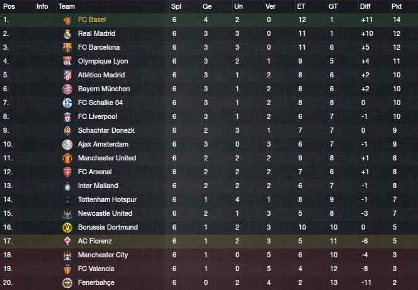Click the FC Arsenal crest icon

coord(67,172)
